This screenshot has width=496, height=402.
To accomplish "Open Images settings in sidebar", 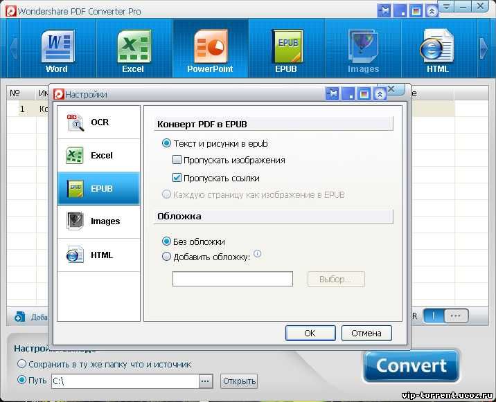I will [x=98, y=221].
